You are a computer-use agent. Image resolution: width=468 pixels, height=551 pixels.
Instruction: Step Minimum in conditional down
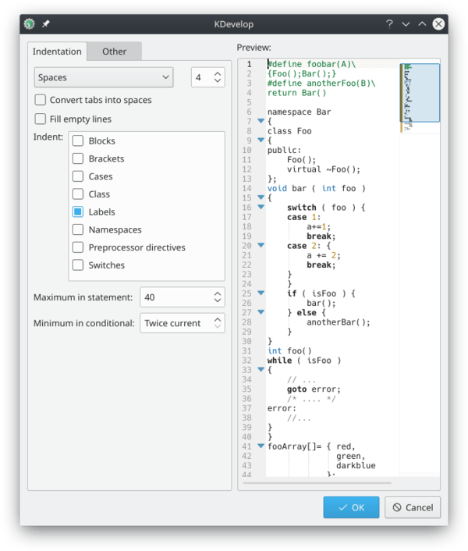(x=218, y=326)
